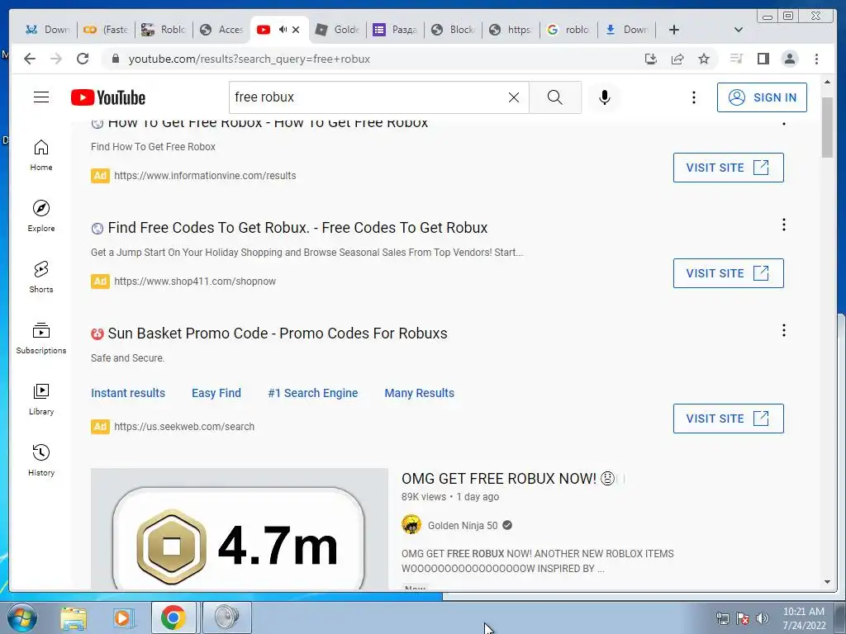This screenshot has height=634, width=846.
Task: Switch to the Google roblo browser tab
Action: coord(568,30)
